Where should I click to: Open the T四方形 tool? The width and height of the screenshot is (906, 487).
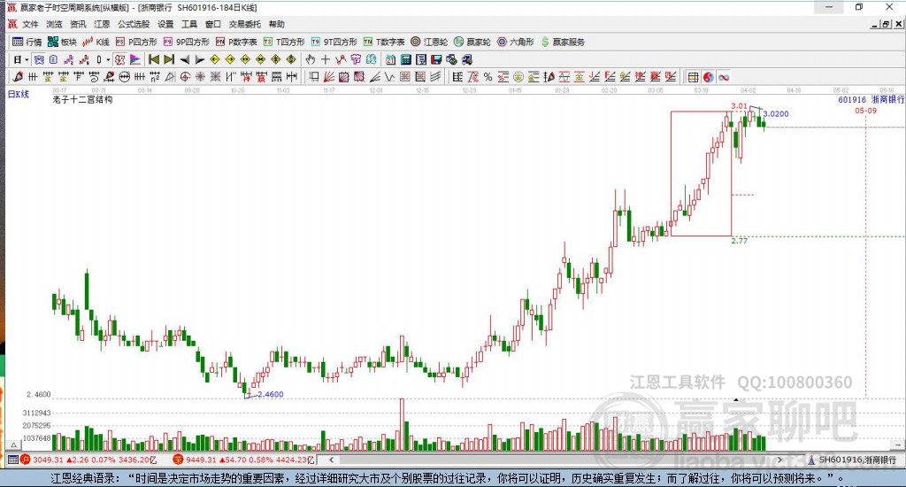click(x=284, y=42)
